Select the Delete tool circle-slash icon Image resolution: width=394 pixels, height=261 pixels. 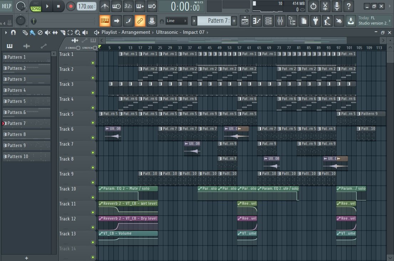pos(40,32)
